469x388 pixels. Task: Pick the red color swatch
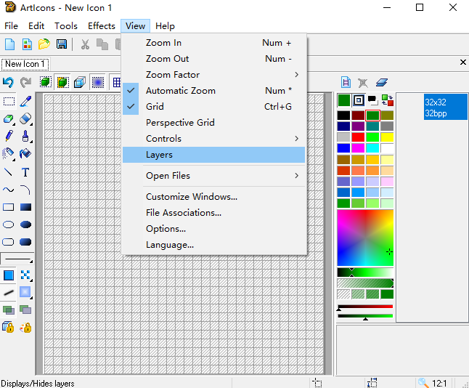click(x=358, y=137)
